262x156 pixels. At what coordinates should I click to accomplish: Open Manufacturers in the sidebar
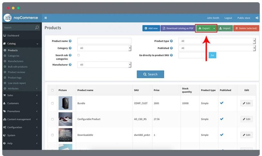15,61
